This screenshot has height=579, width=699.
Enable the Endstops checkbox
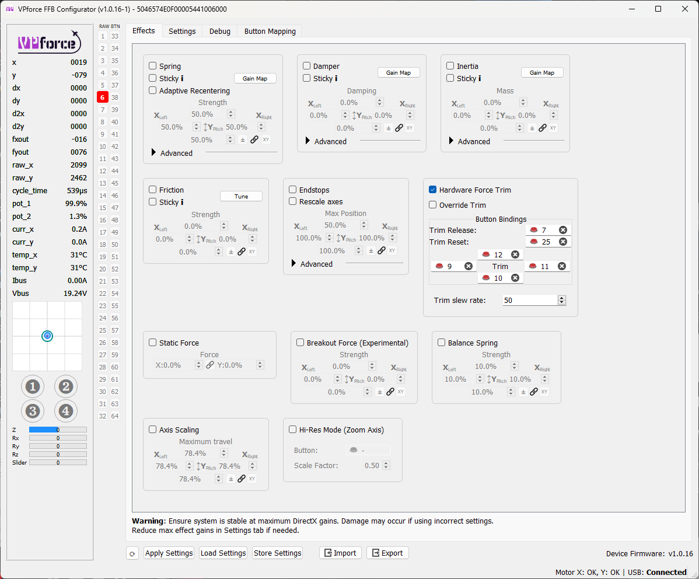293,190
